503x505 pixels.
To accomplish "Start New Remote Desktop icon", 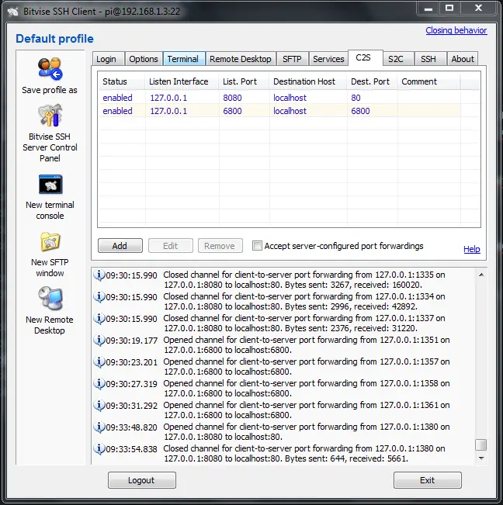I will pyautogui.click(x=50, y=299).
